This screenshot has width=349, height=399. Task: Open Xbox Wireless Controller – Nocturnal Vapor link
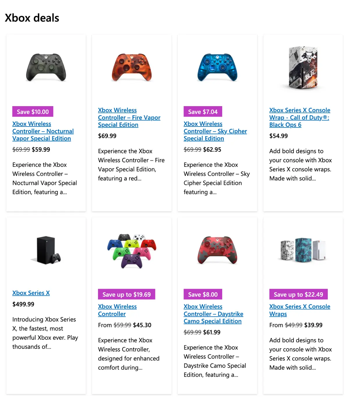43,131
